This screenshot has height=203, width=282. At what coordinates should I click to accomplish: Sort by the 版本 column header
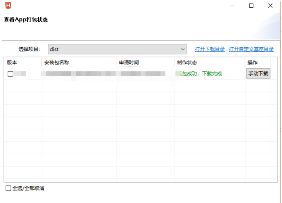coord(12,62)
